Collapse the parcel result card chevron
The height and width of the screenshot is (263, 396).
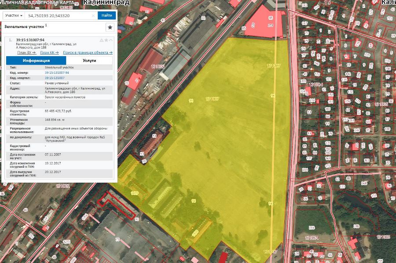(x=111, y=40)
